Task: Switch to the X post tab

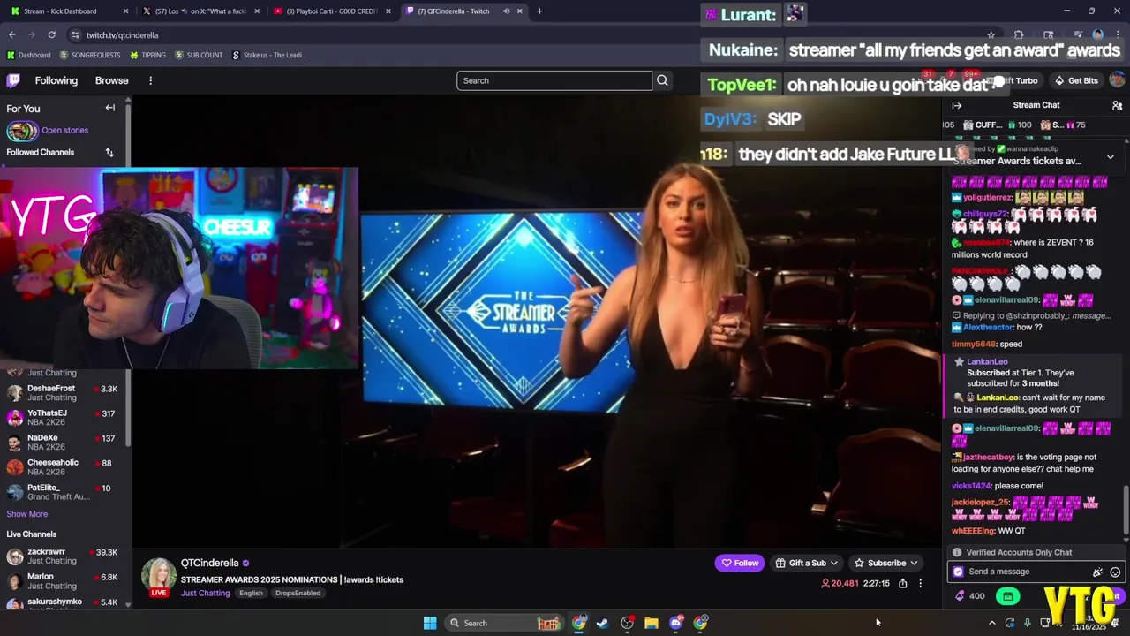Action: tap(201, 11)
